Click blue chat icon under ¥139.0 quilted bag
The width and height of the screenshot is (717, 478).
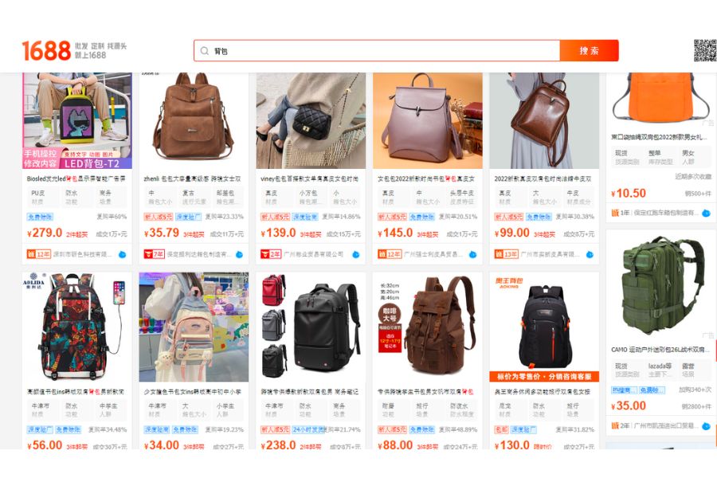pyautogui.click(x=356, y=254)
